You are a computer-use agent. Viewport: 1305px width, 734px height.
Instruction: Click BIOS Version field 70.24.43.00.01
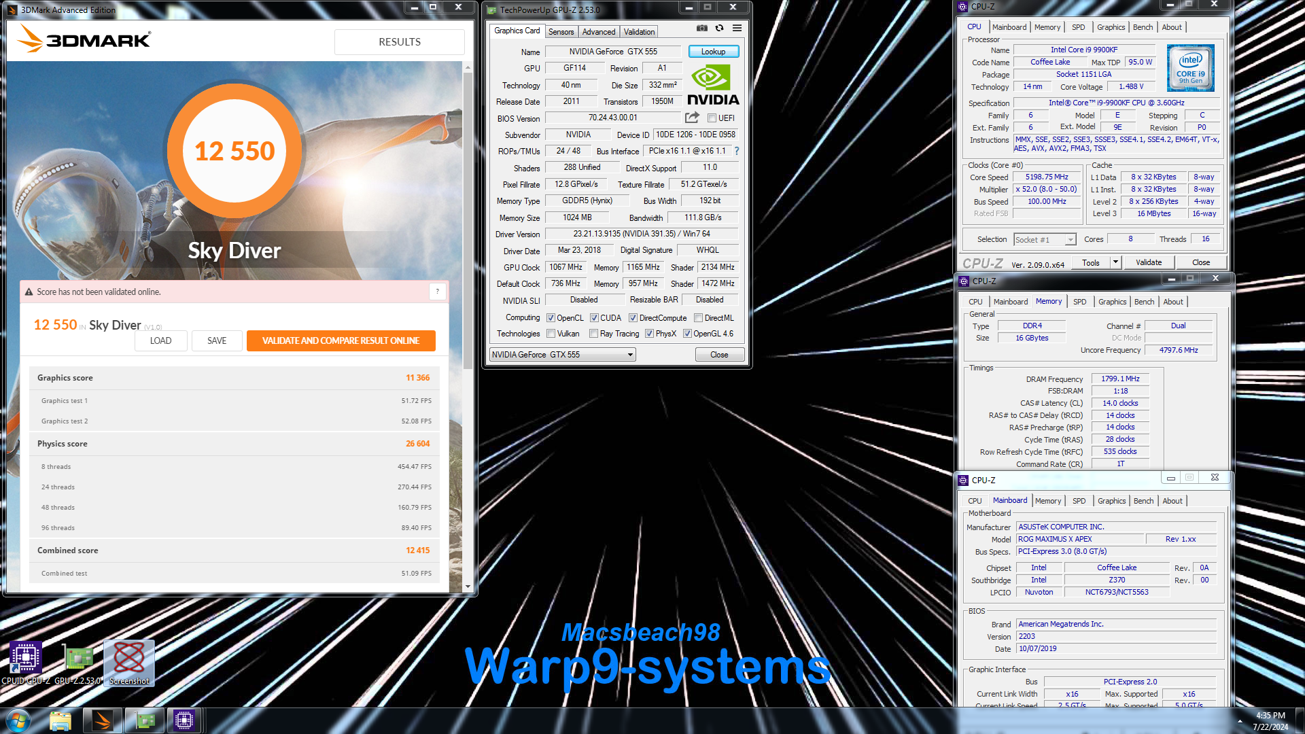(612, 118)
